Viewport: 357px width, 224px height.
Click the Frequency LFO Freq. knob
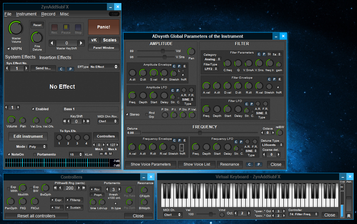coord(196,147)
